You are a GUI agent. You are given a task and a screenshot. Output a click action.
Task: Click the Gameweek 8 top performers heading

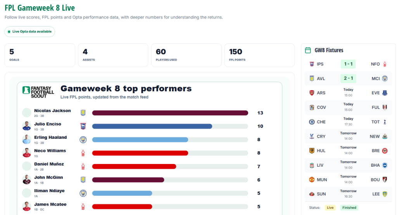click(126, 89)
